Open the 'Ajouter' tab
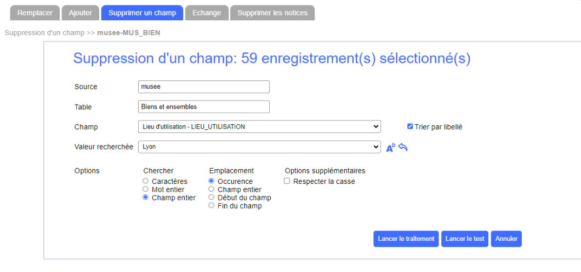 (x=81, y=13)
